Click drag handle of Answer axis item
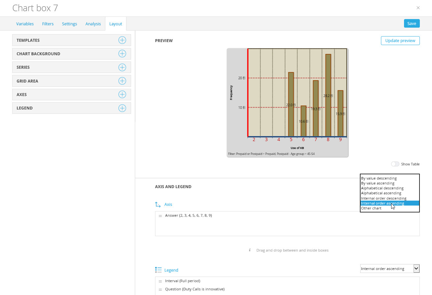 [x=160, y=216]
